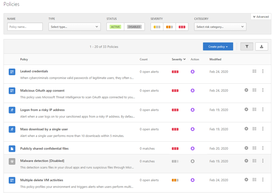The width and height of the screenshot is (273, 193).
Task: Open settings gear for Malicious OAuth app consent
Action: 246,90
